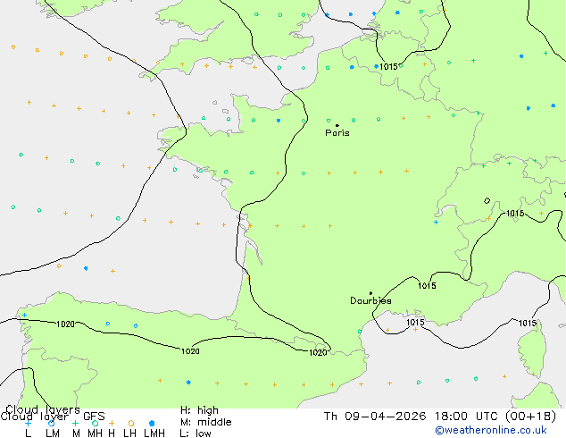Click the 'MH' legend label
The width and height of the screenshot is (566, 438).
[95, 434]
